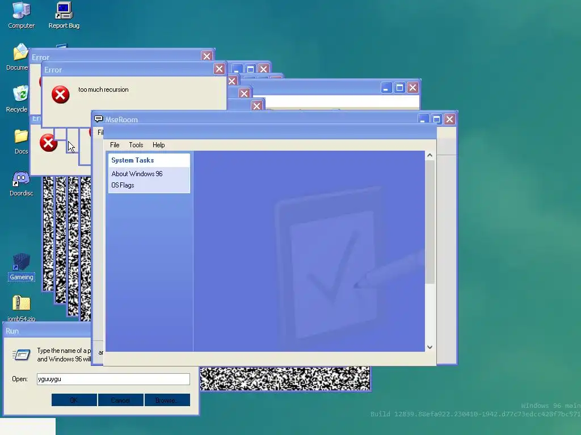Click the scroll up arrow in front window
The height and width of the screenshot is (435, 581).
pos(430,155)
